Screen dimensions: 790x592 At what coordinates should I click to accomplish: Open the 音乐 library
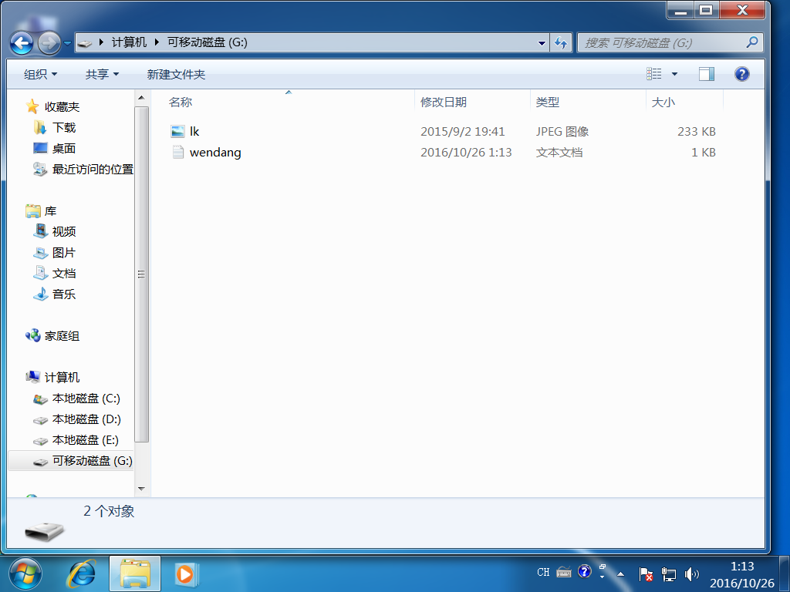coord(64,294)
